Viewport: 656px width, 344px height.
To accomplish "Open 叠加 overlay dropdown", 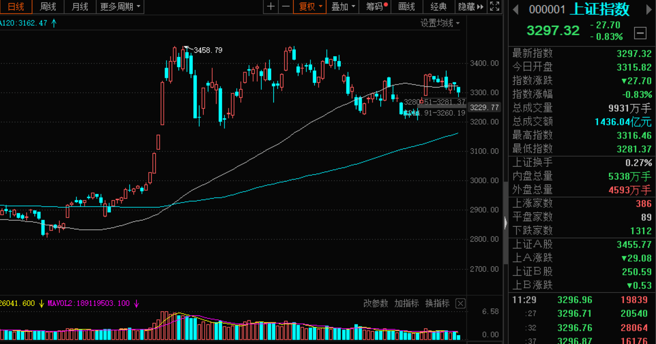I will point(343,7).
